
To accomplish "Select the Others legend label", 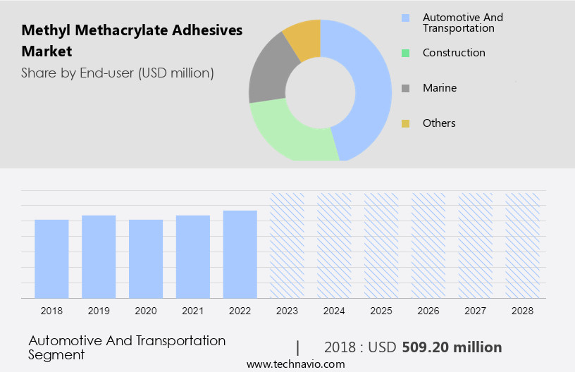I will (x=439, y=123).
